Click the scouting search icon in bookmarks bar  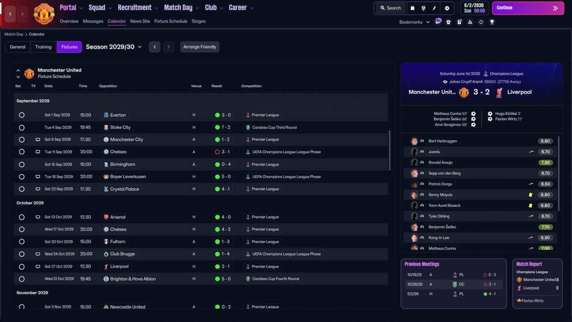(x=470, y=22)
